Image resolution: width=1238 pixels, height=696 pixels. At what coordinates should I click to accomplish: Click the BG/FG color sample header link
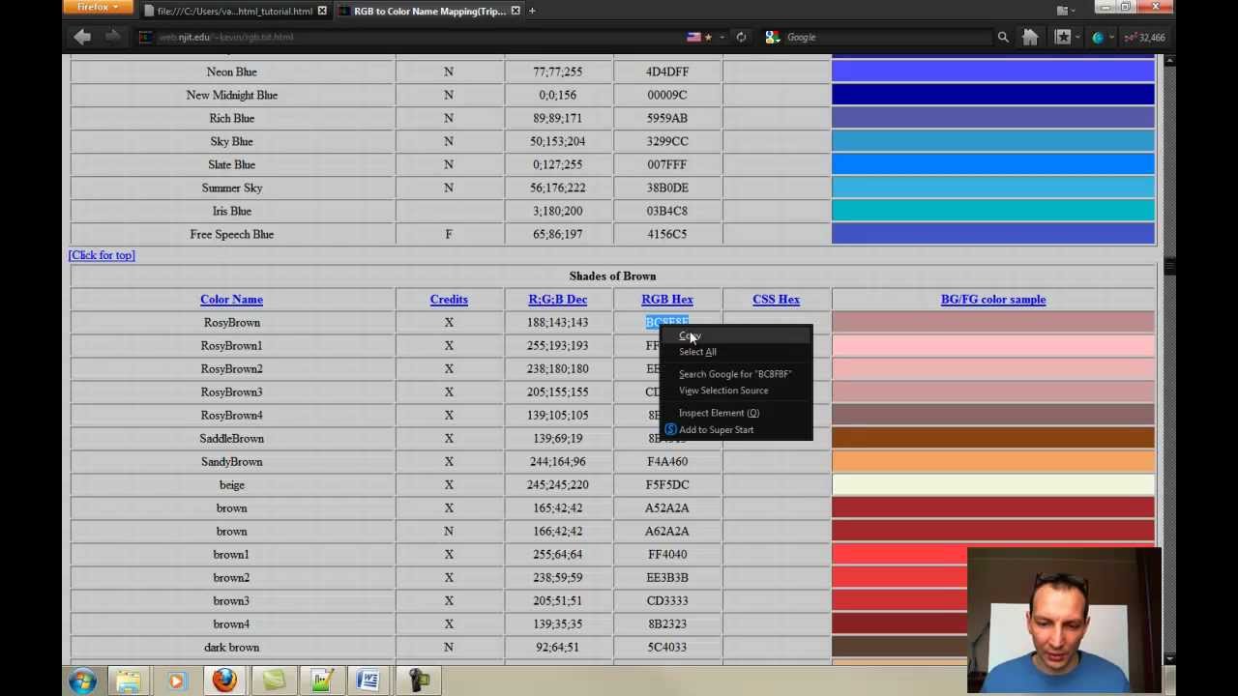click(x=993, y=300)
